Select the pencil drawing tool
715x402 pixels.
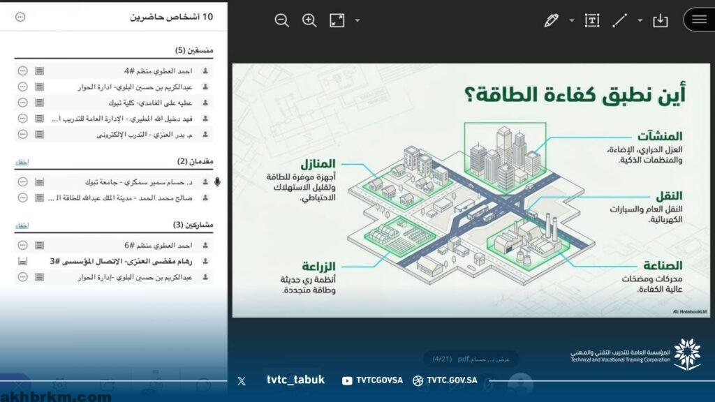click(x=551, y=20)
